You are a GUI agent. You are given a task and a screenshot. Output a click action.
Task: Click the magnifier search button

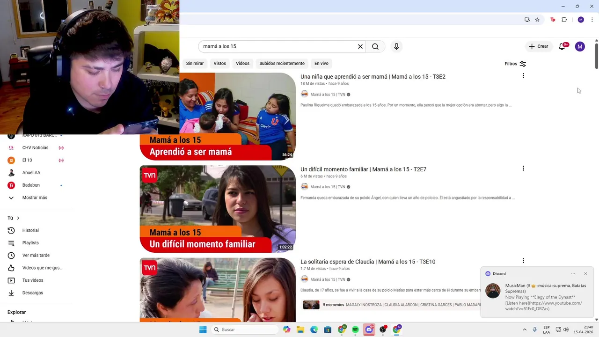(375, 46)
